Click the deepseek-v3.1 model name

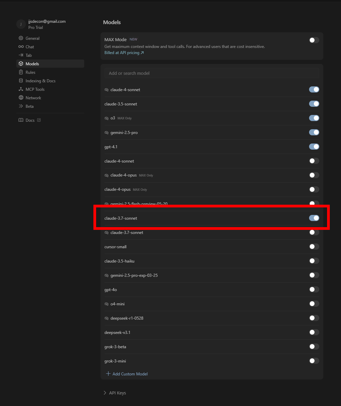(x=117, y=333)
